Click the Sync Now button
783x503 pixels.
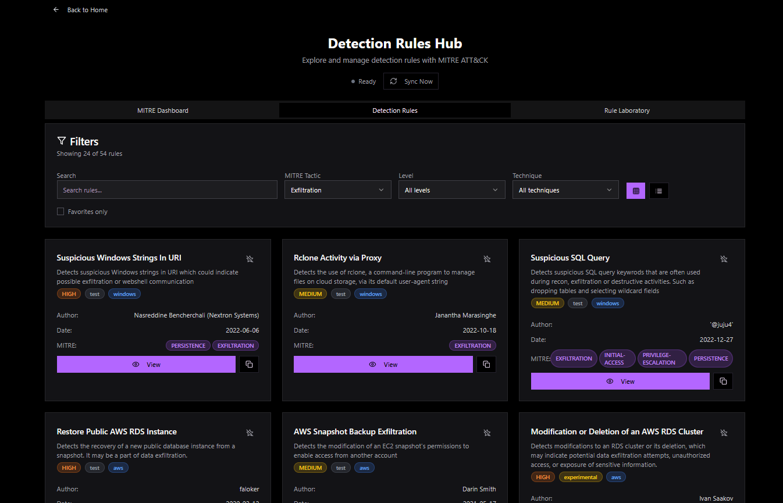(x=411, y=81)
